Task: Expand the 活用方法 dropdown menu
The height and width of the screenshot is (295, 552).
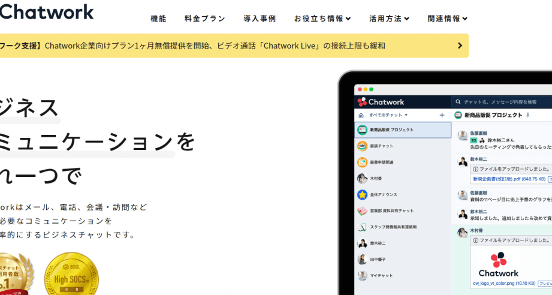Action: point(389,19)
